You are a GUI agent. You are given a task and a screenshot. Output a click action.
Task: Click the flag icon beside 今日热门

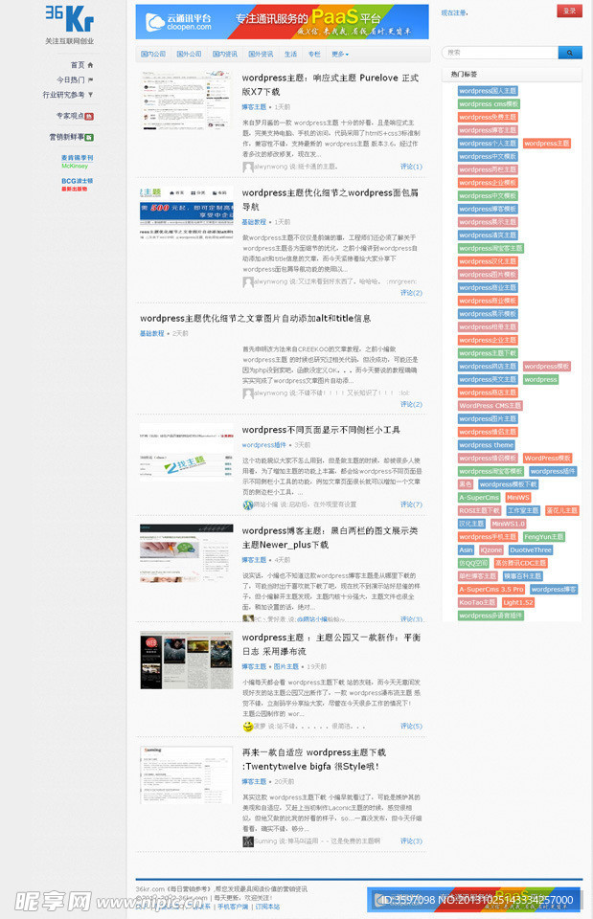pyautogui.click(x=90, y=79)
